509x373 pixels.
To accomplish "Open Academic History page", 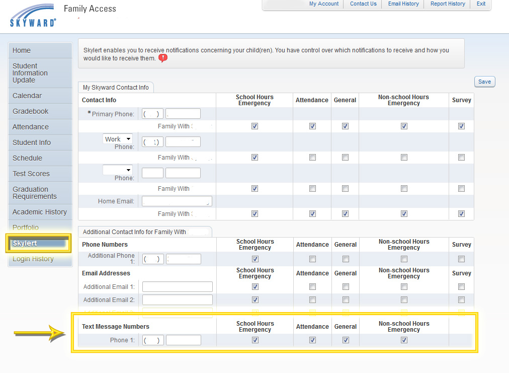I will (x=40, y=212).
